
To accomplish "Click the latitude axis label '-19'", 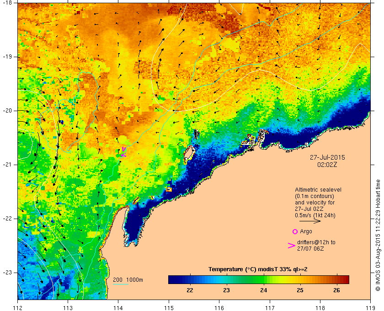I will (x=6, y=57).
